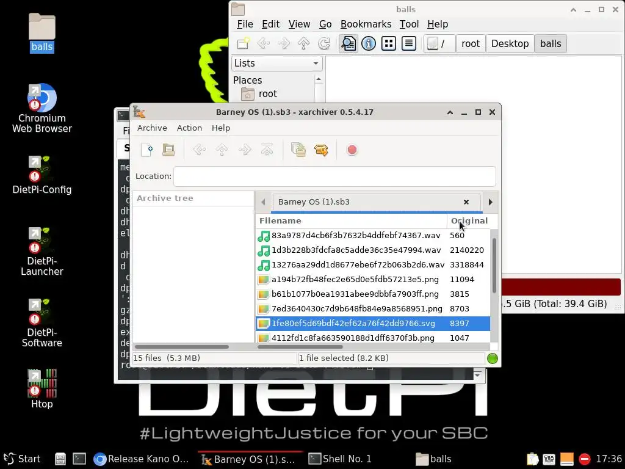Open the Help menu in xarchiver
This screenshot has width=625, height=469.
point(221,128)
